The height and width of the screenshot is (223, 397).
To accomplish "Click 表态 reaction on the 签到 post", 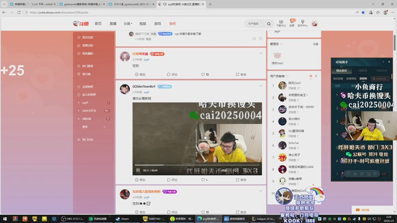I will pos(140,74).
